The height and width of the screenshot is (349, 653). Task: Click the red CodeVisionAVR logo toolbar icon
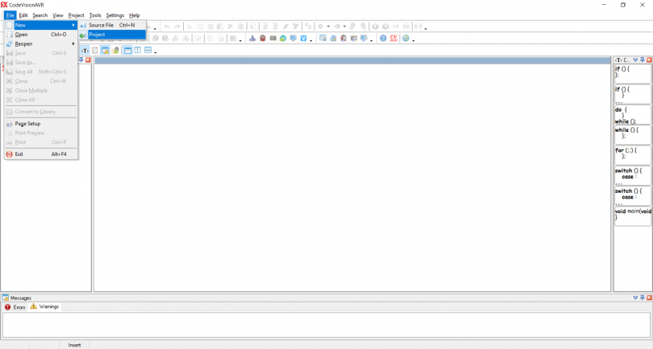[393, 39]
